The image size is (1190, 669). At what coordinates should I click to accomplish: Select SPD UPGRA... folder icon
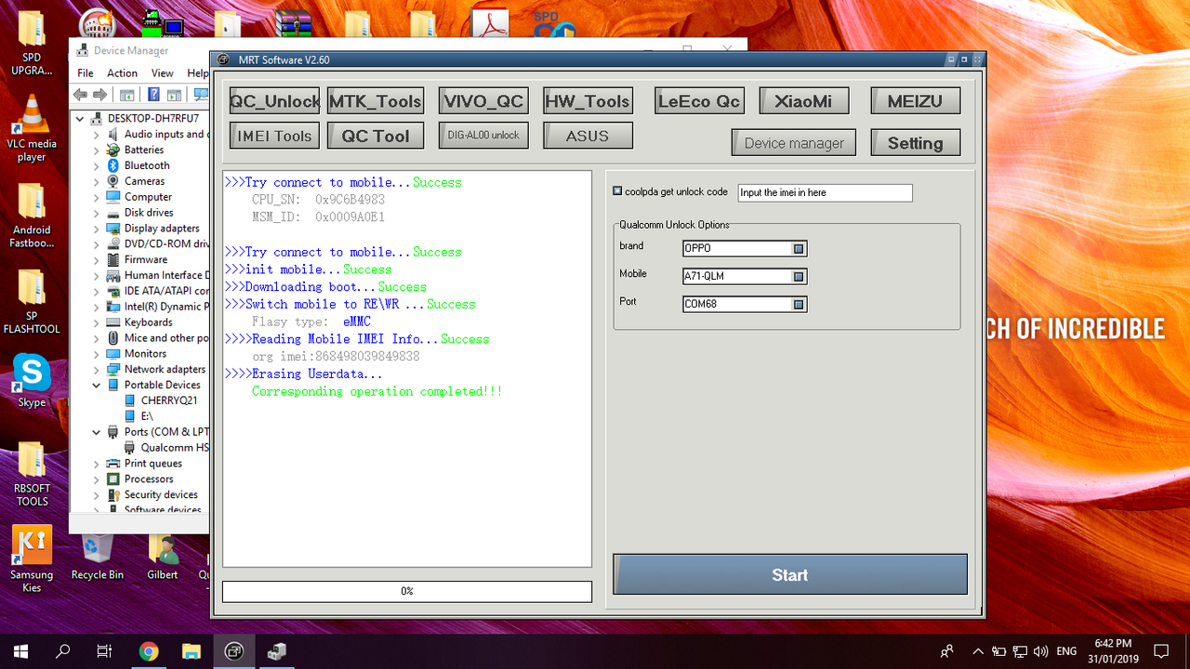click(x=32, y=43)
